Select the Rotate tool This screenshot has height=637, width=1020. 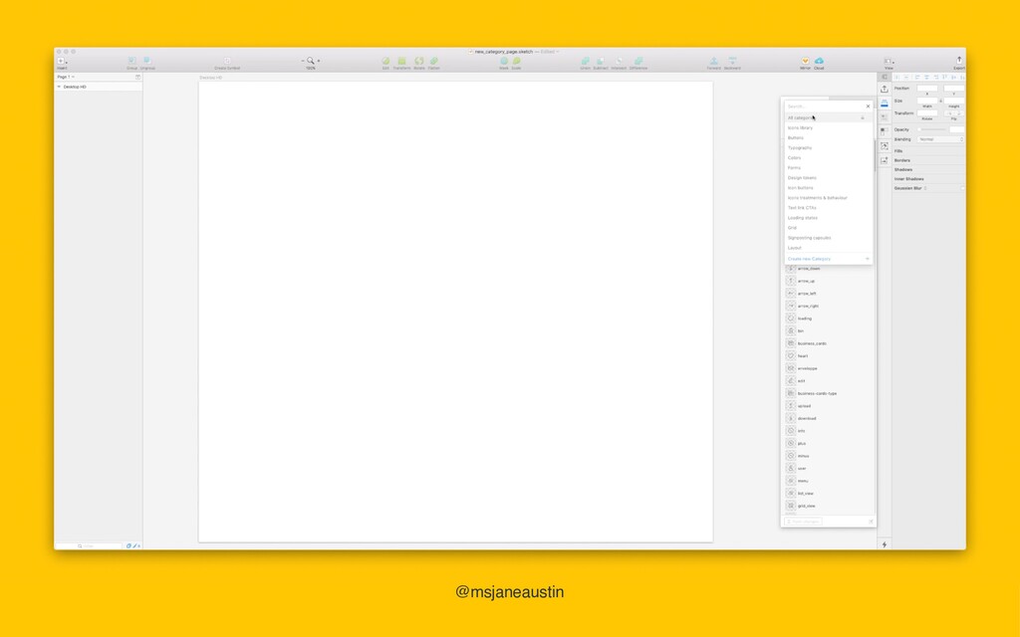click(x=419, y=61)
